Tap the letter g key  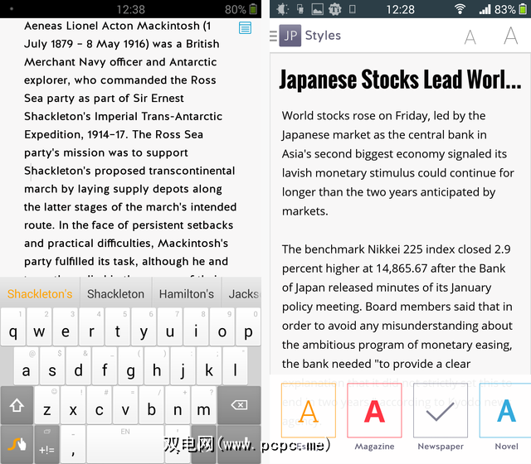point(130,366)
